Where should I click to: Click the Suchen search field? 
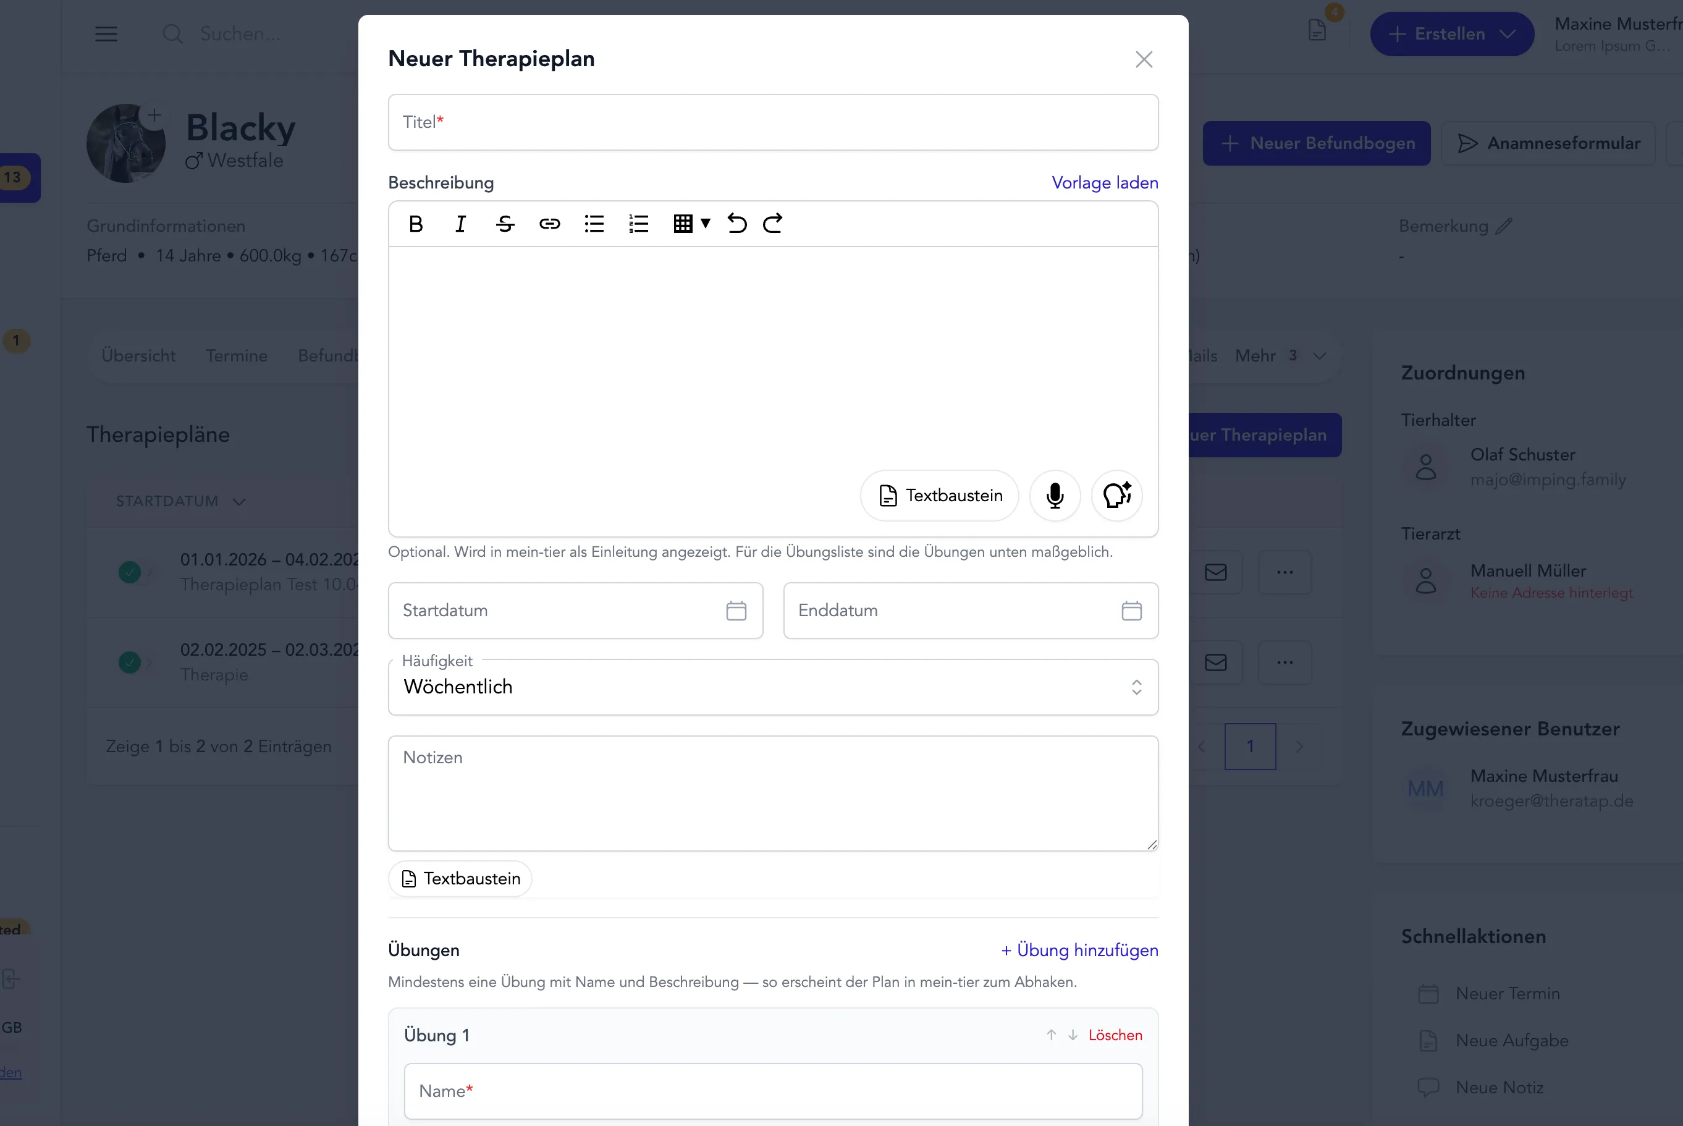[x=240, y=34]
